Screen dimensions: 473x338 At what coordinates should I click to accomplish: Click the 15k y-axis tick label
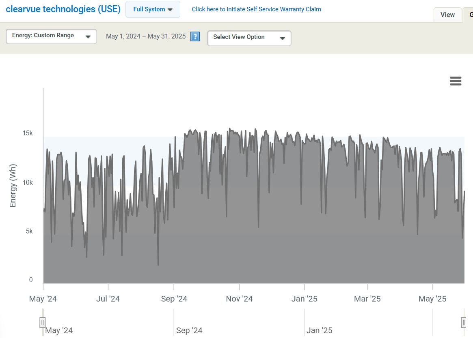coord(28,133)
